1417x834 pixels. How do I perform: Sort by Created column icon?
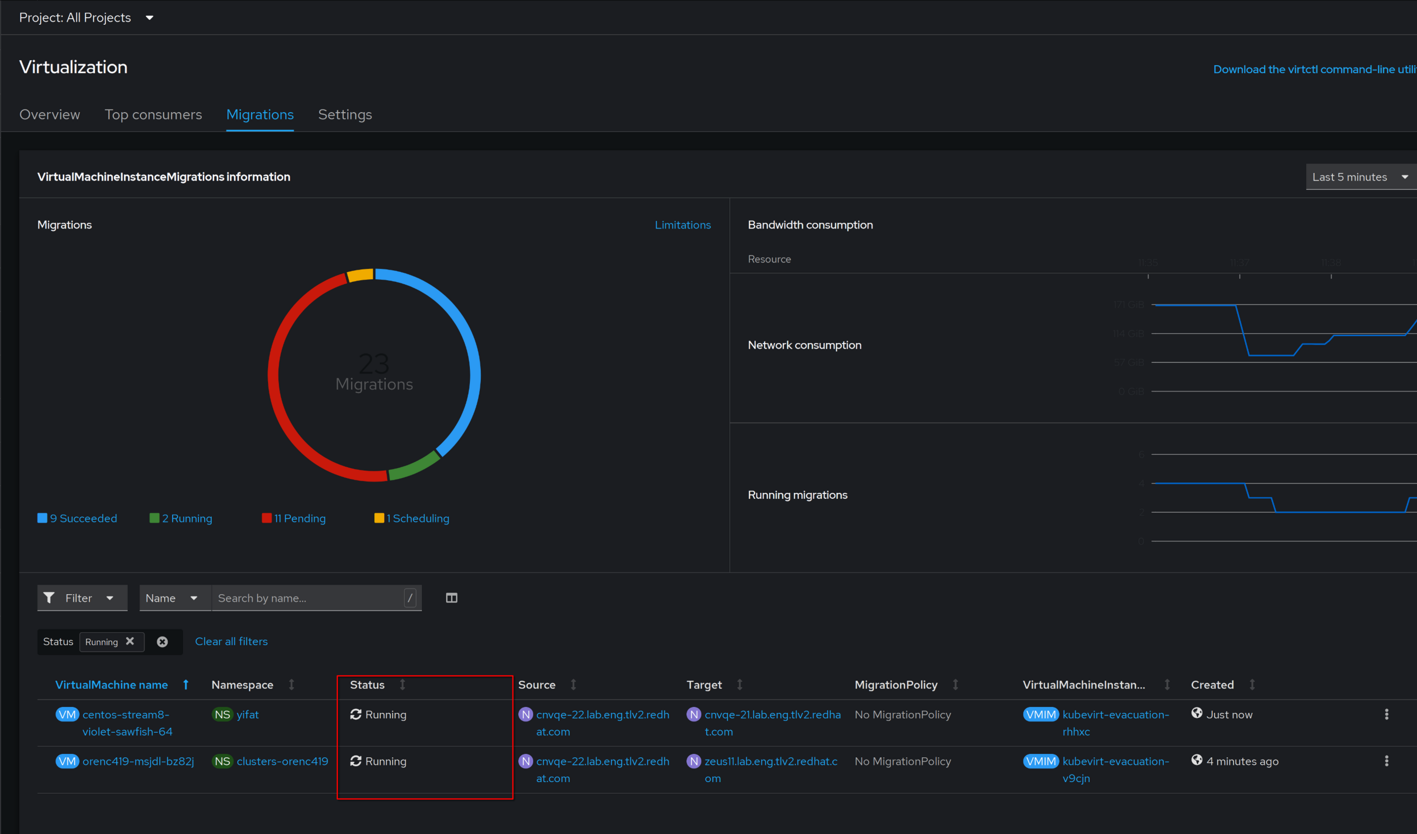(x=1252, y=685)
